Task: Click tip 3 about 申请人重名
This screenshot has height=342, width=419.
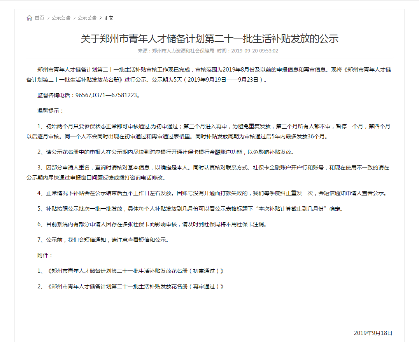Action: pyautogui.click(x=208, y=173)
